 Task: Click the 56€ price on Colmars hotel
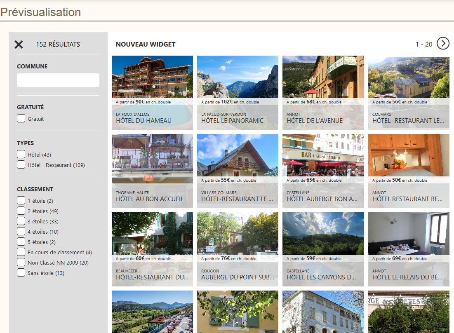pyautogui.click(x=397, y=102)
